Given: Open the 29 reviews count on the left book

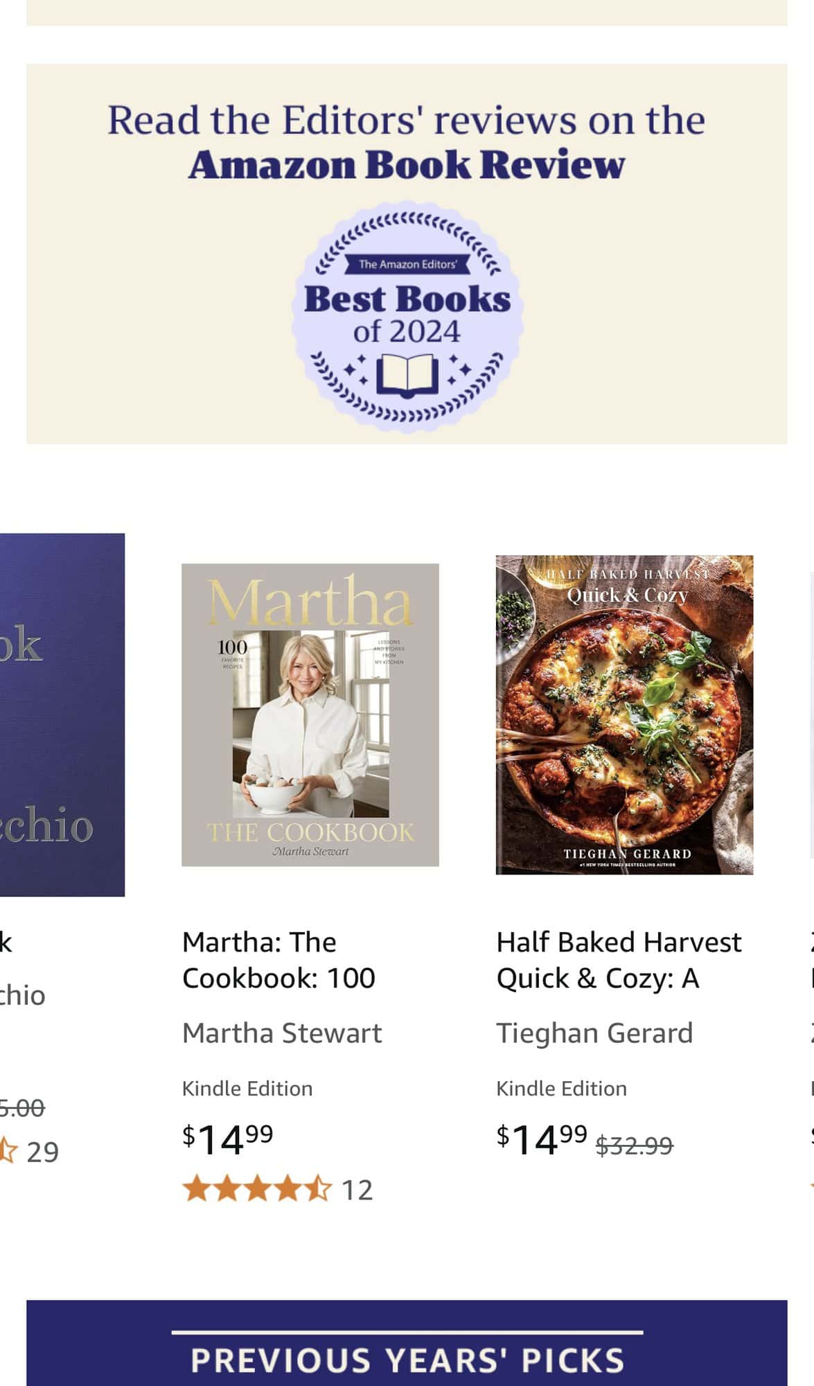Looking at the screenshot, I should [42, 1152].
